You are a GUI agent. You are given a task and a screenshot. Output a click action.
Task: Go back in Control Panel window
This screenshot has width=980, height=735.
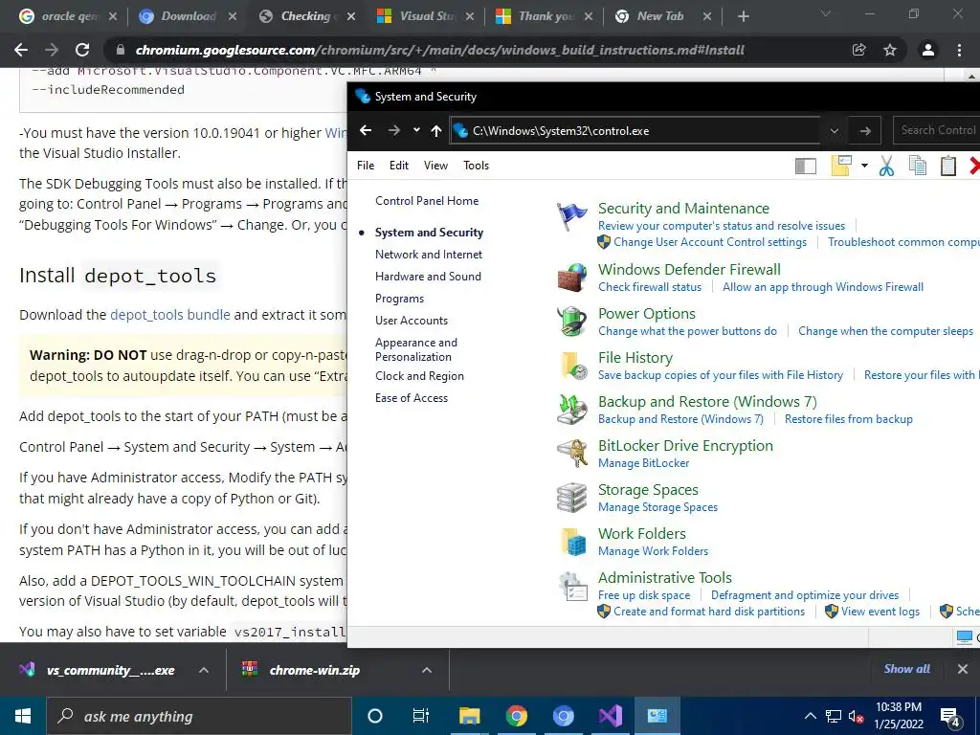366,130
